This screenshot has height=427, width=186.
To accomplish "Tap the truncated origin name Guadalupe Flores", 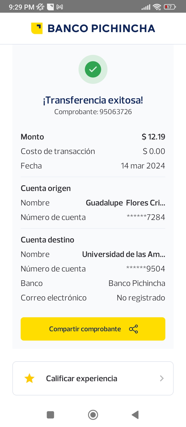I will 125,203.
